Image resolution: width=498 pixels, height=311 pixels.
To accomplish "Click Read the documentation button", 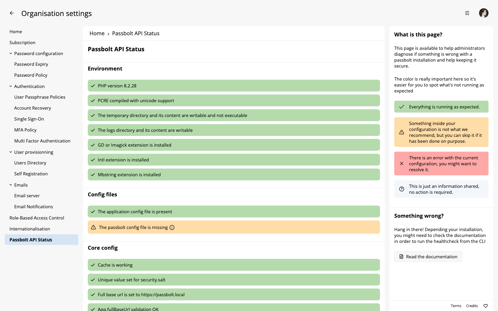I will tap(428, 257).
